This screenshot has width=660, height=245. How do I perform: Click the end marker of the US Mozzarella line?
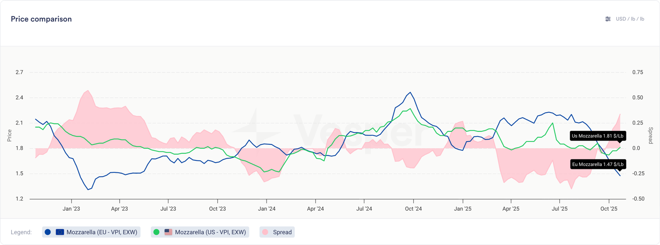pos(620,147)
